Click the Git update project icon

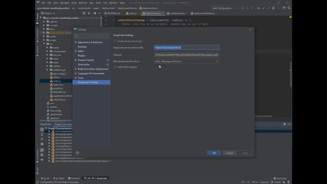[x=264, y=8]
